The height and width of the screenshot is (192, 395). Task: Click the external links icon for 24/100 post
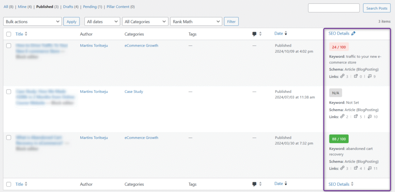point(356,76)
